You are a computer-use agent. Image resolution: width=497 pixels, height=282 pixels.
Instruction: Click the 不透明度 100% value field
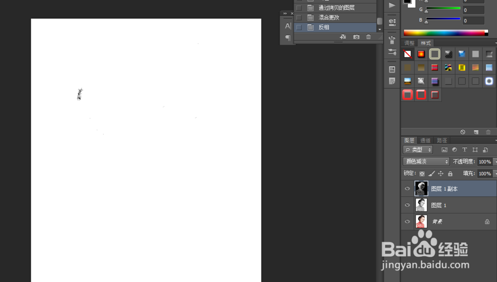coord(485,162)
